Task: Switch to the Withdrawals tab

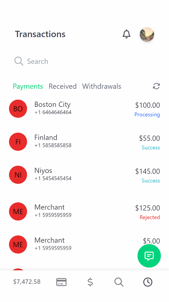Action: (x=102, y=86)
